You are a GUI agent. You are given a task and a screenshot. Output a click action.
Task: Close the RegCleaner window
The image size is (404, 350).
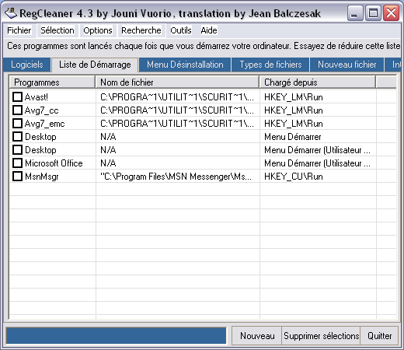coord(392,13)
